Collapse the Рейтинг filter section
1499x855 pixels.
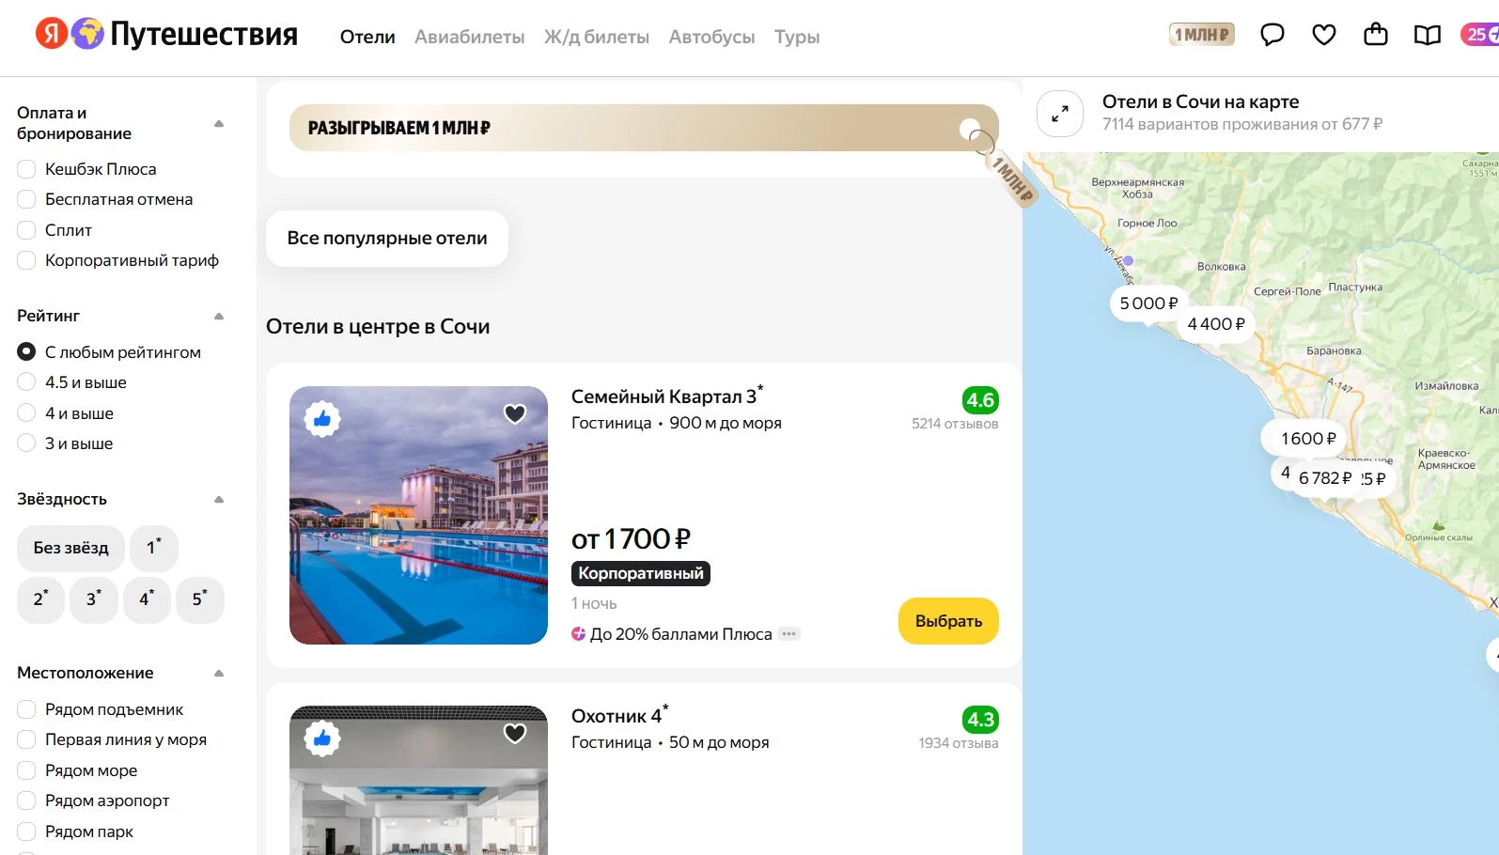pyautogui.click(x=219, y=316)
